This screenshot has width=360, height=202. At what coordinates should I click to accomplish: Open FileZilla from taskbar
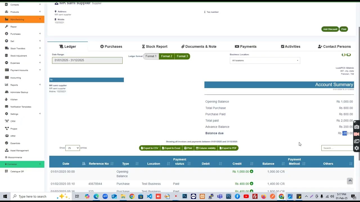coord(255,196)
